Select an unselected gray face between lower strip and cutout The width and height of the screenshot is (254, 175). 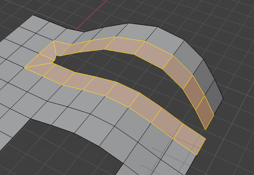click(112, 112)
